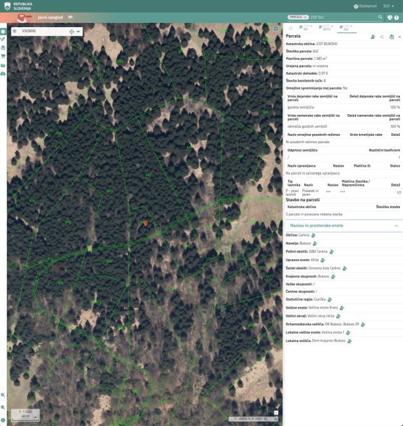Remove the PARCELE search filter chip
This screenshot has width=403, height=426.
pyautogui.click(x=305, y=18)
